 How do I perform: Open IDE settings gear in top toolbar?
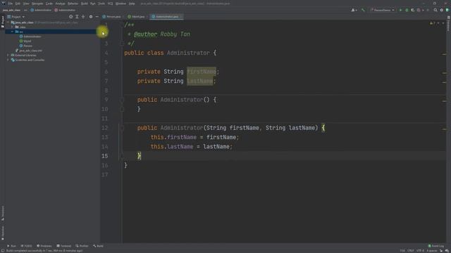(442, 10)
